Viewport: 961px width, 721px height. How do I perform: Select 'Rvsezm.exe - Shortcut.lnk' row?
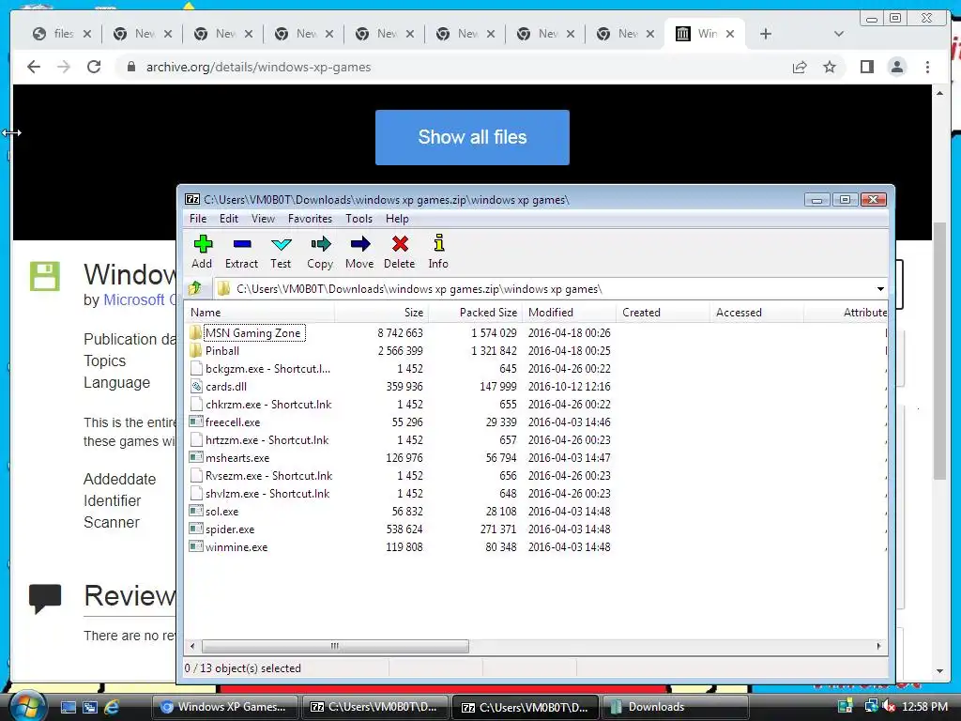tap(536, 475)
